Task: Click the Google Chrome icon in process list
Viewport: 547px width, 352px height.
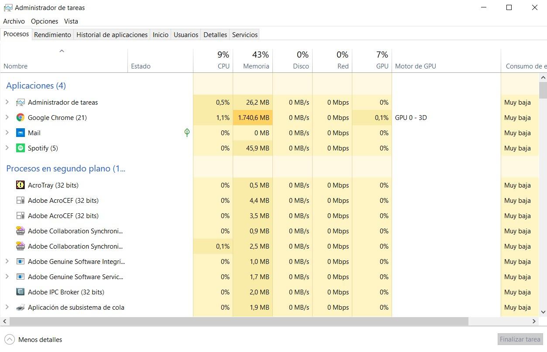Action: click(20, 118)
